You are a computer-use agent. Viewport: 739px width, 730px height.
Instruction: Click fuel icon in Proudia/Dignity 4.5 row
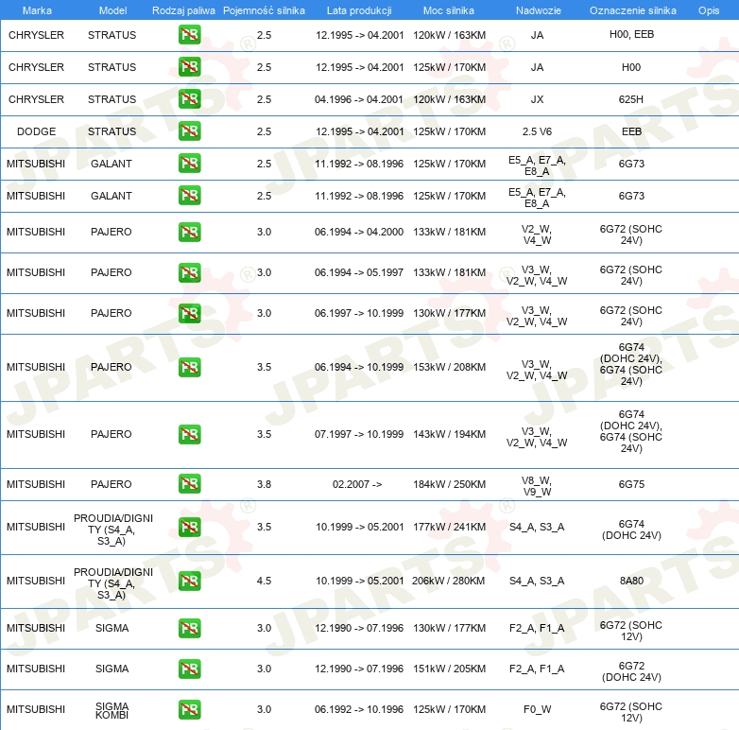(x=189, y=581)
